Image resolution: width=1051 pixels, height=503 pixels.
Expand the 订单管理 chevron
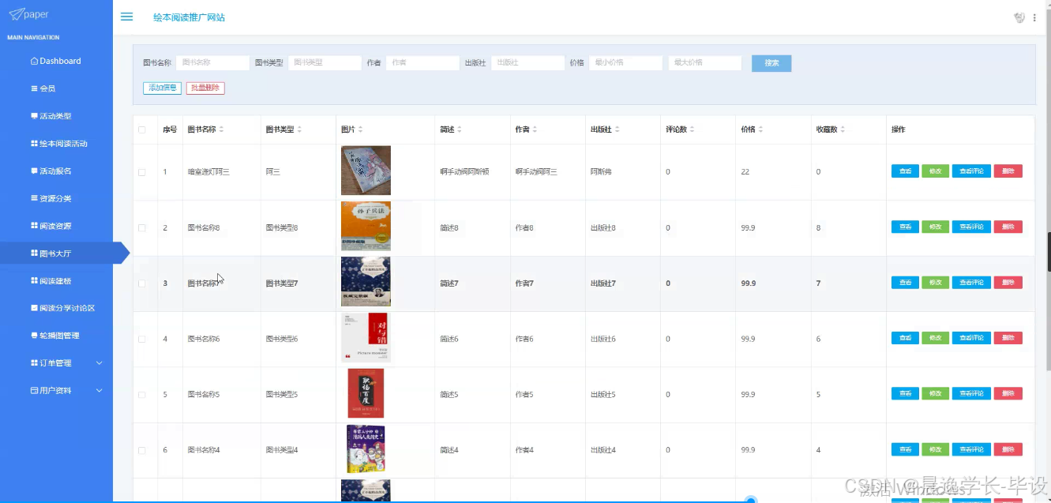tap(99, 363)
